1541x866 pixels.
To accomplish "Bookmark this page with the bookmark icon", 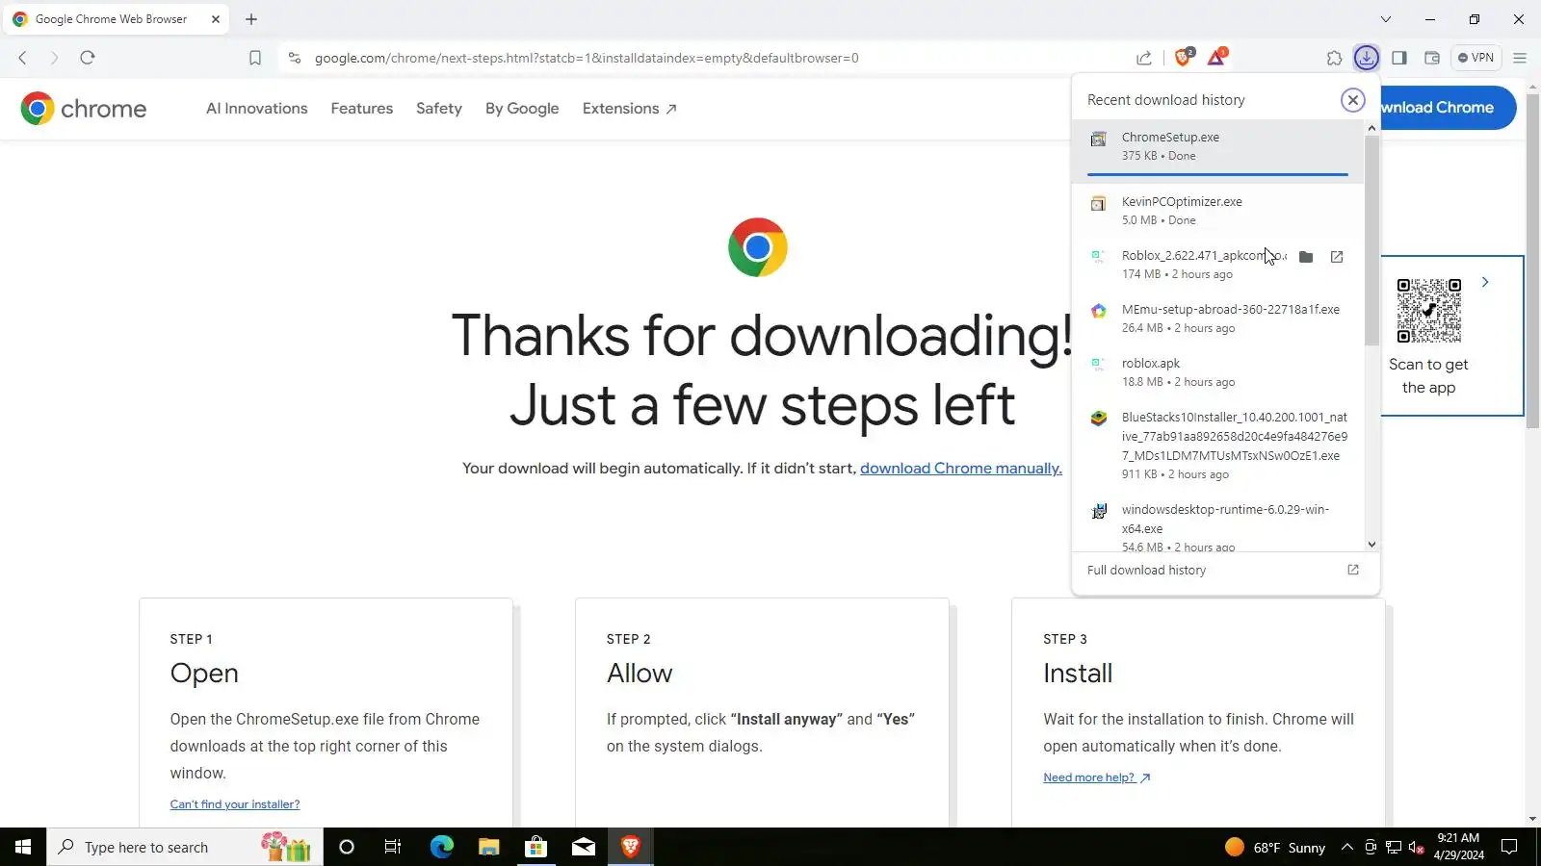I will [255, 58].
